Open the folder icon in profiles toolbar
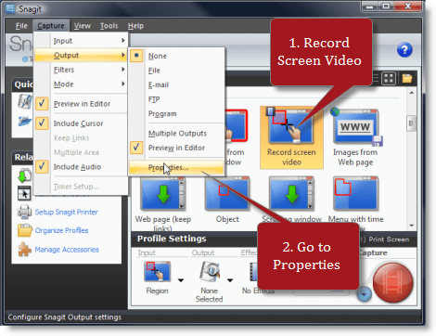Image resolution: width=436 pixels, height=336 pixels. (x=407, y=78)
